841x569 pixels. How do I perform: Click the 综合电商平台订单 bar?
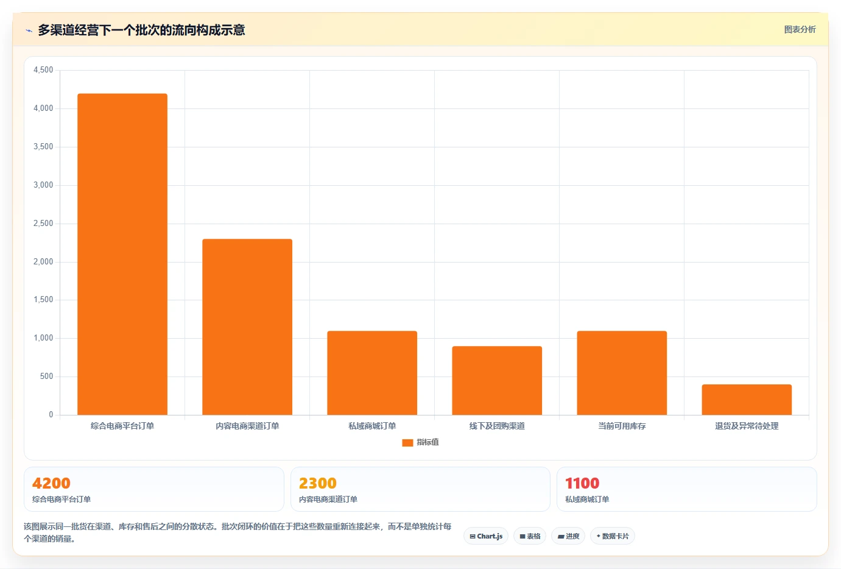point(122,254)
